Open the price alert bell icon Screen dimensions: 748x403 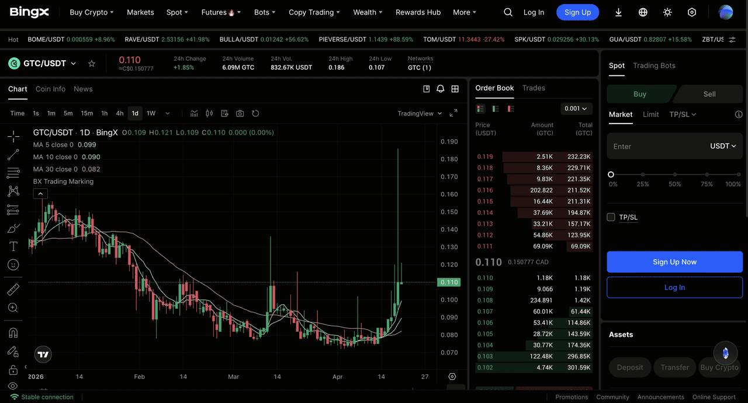[441, 89]
